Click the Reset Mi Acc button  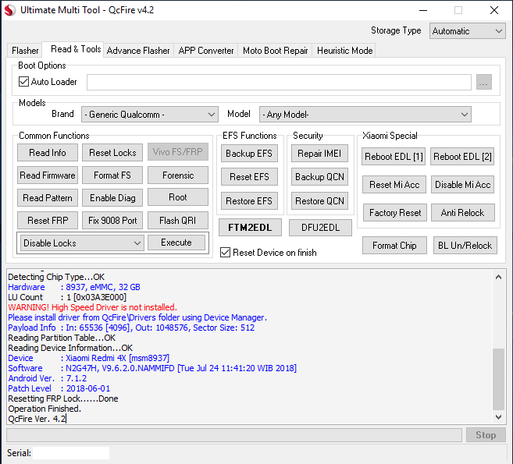point(394,185)
